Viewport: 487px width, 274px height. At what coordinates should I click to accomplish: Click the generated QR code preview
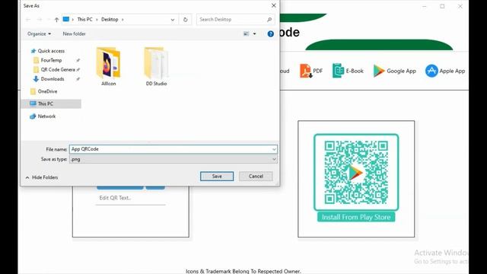[x=356, y=173]
